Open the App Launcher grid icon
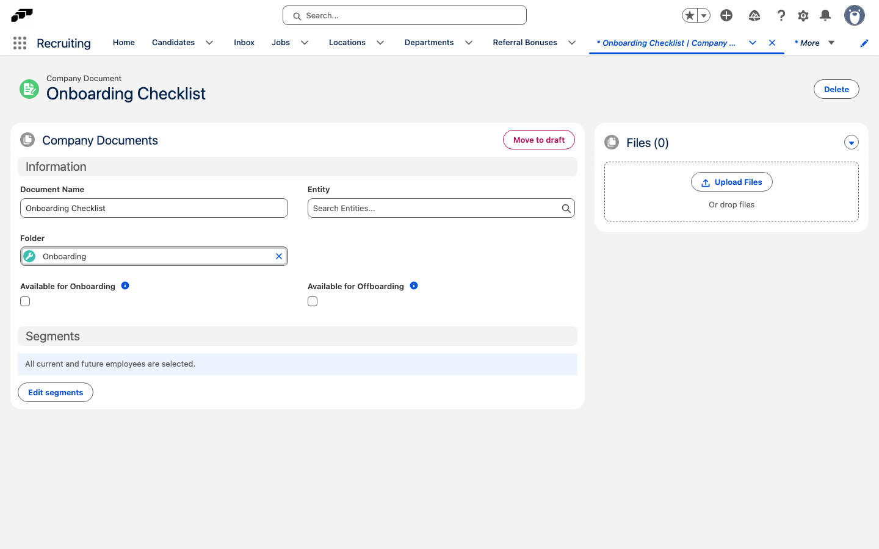This screenshot has width=879, height=549. [x=20, y=43]
